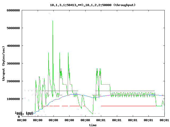Select the rightmost 00:01 x-axis tick label

click(x=164, y=120)
